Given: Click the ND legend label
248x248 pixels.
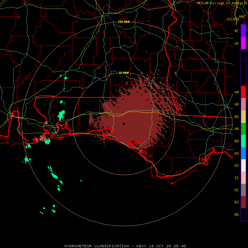Looking at the screenshot, I should [x=236, y=215].
